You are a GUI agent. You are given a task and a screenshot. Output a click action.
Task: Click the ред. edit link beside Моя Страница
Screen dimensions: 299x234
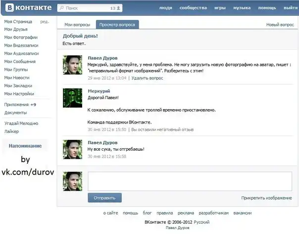pyautogui.click(x=45, y=22)
